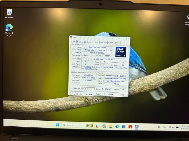
Task: Open the Wi-Fi network tray icon
Action: click(x=170, y=127)
